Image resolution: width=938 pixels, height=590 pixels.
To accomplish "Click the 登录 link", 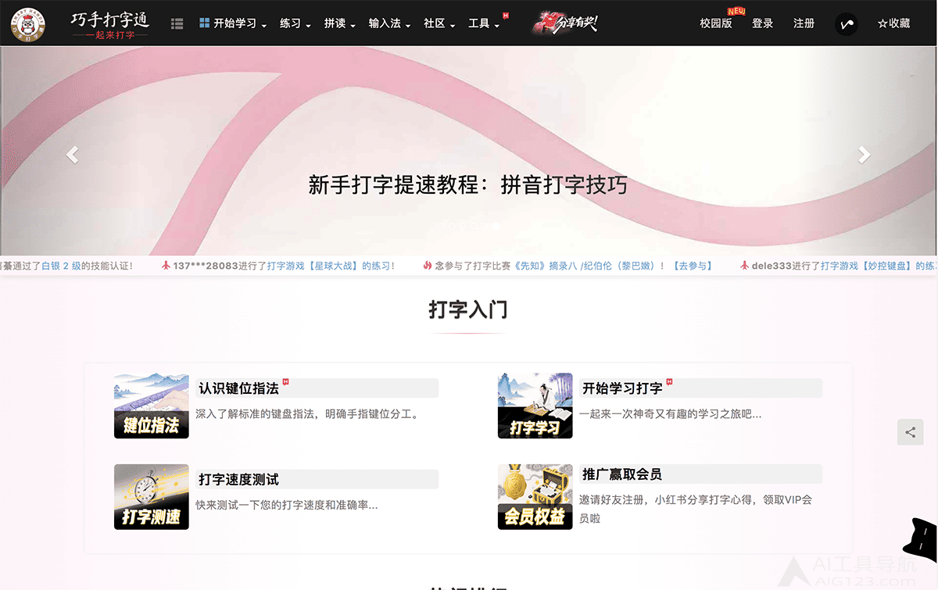I will (x=763, y=23).
